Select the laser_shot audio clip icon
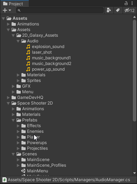The width and height of the screenshot is (137, 184). [28, 52]
